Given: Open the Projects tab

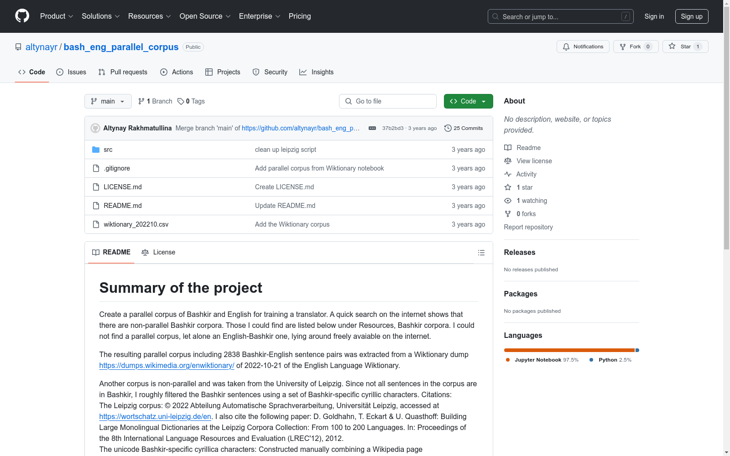Looking at the screenshot, I should [223, 72].
